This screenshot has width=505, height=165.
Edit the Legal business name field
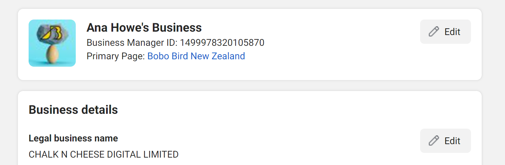445,141
